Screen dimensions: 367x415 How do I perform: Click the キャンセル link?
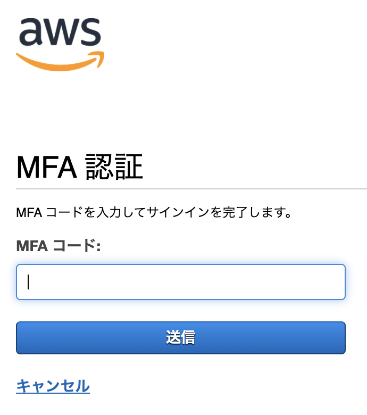pyautogui.click(x=53, y=386)
